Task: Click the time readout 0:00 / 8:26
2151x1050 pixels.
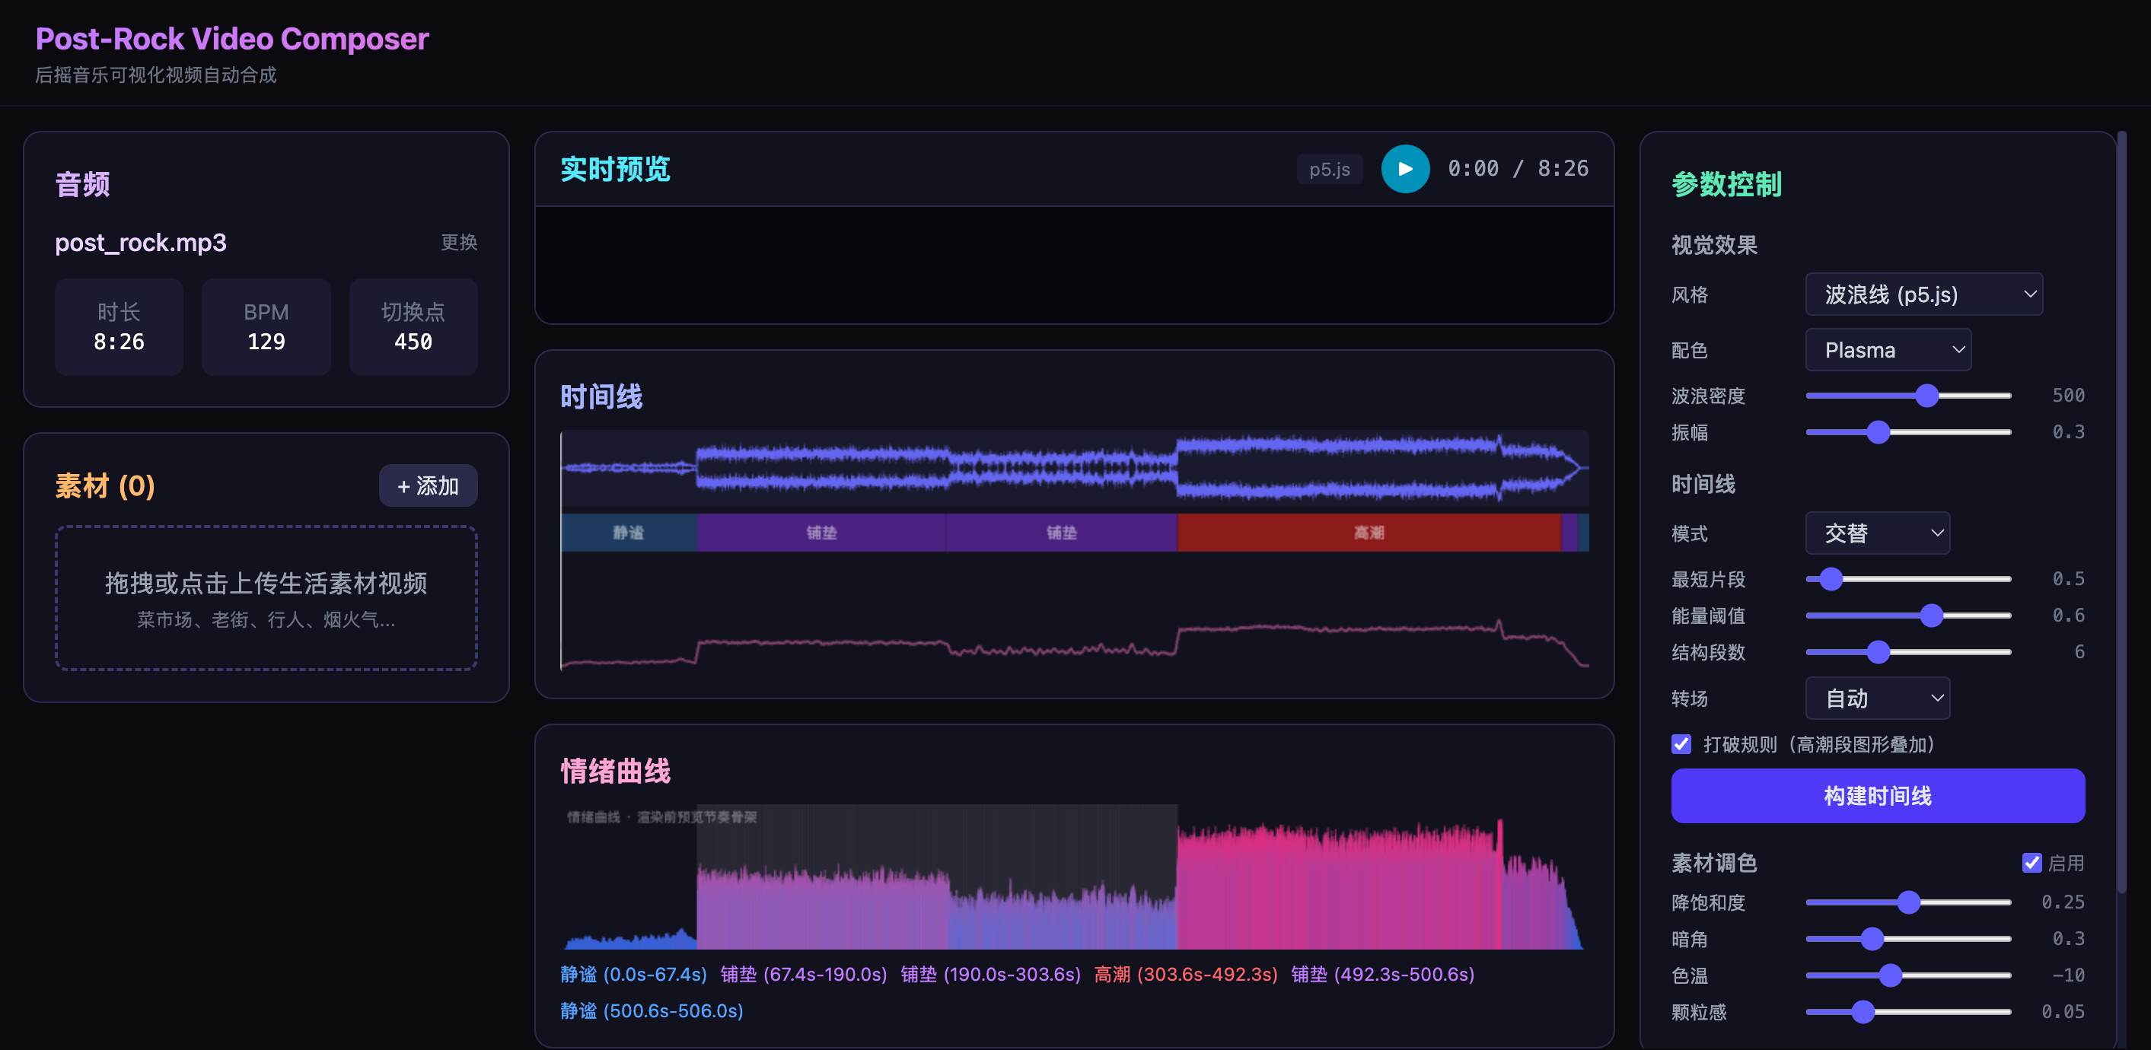Action: (1517, 169)
